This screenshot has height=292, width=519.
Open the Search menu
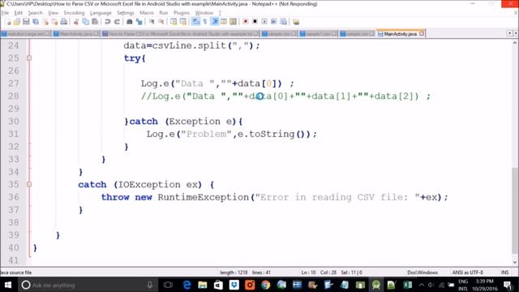click(35, 13)
